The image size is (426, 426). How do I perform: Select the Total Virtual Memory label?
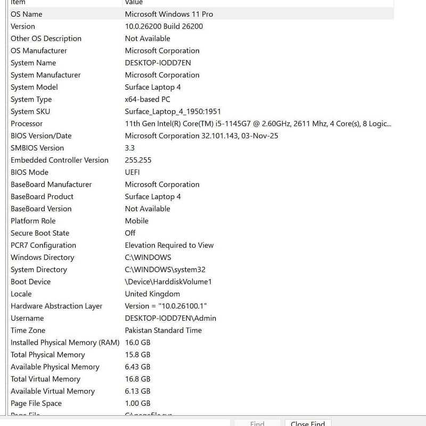[x=45, y=379]
